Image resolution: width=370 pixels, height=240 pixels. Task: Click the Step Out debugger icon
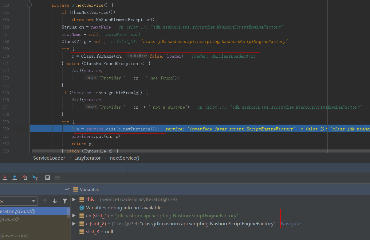(14, 178)
